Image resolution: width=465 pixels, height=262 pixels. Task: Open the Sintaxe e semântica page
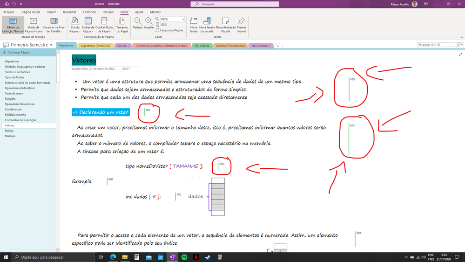pos(17,72)
